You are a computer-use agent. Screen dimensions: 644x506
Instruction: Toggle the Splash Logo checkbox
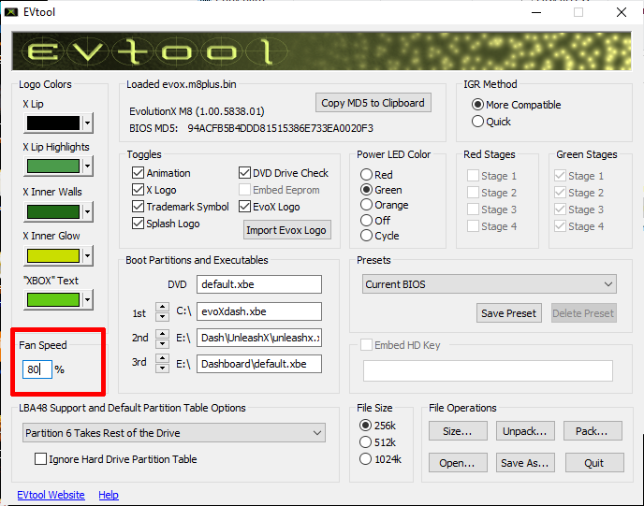click(166, 224)
